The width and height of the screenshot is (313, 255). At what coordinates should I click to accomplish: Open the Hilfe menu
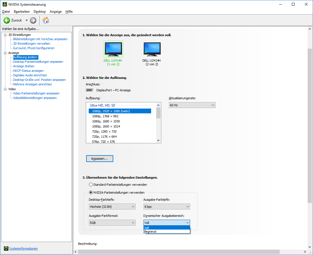pos(69,12)
